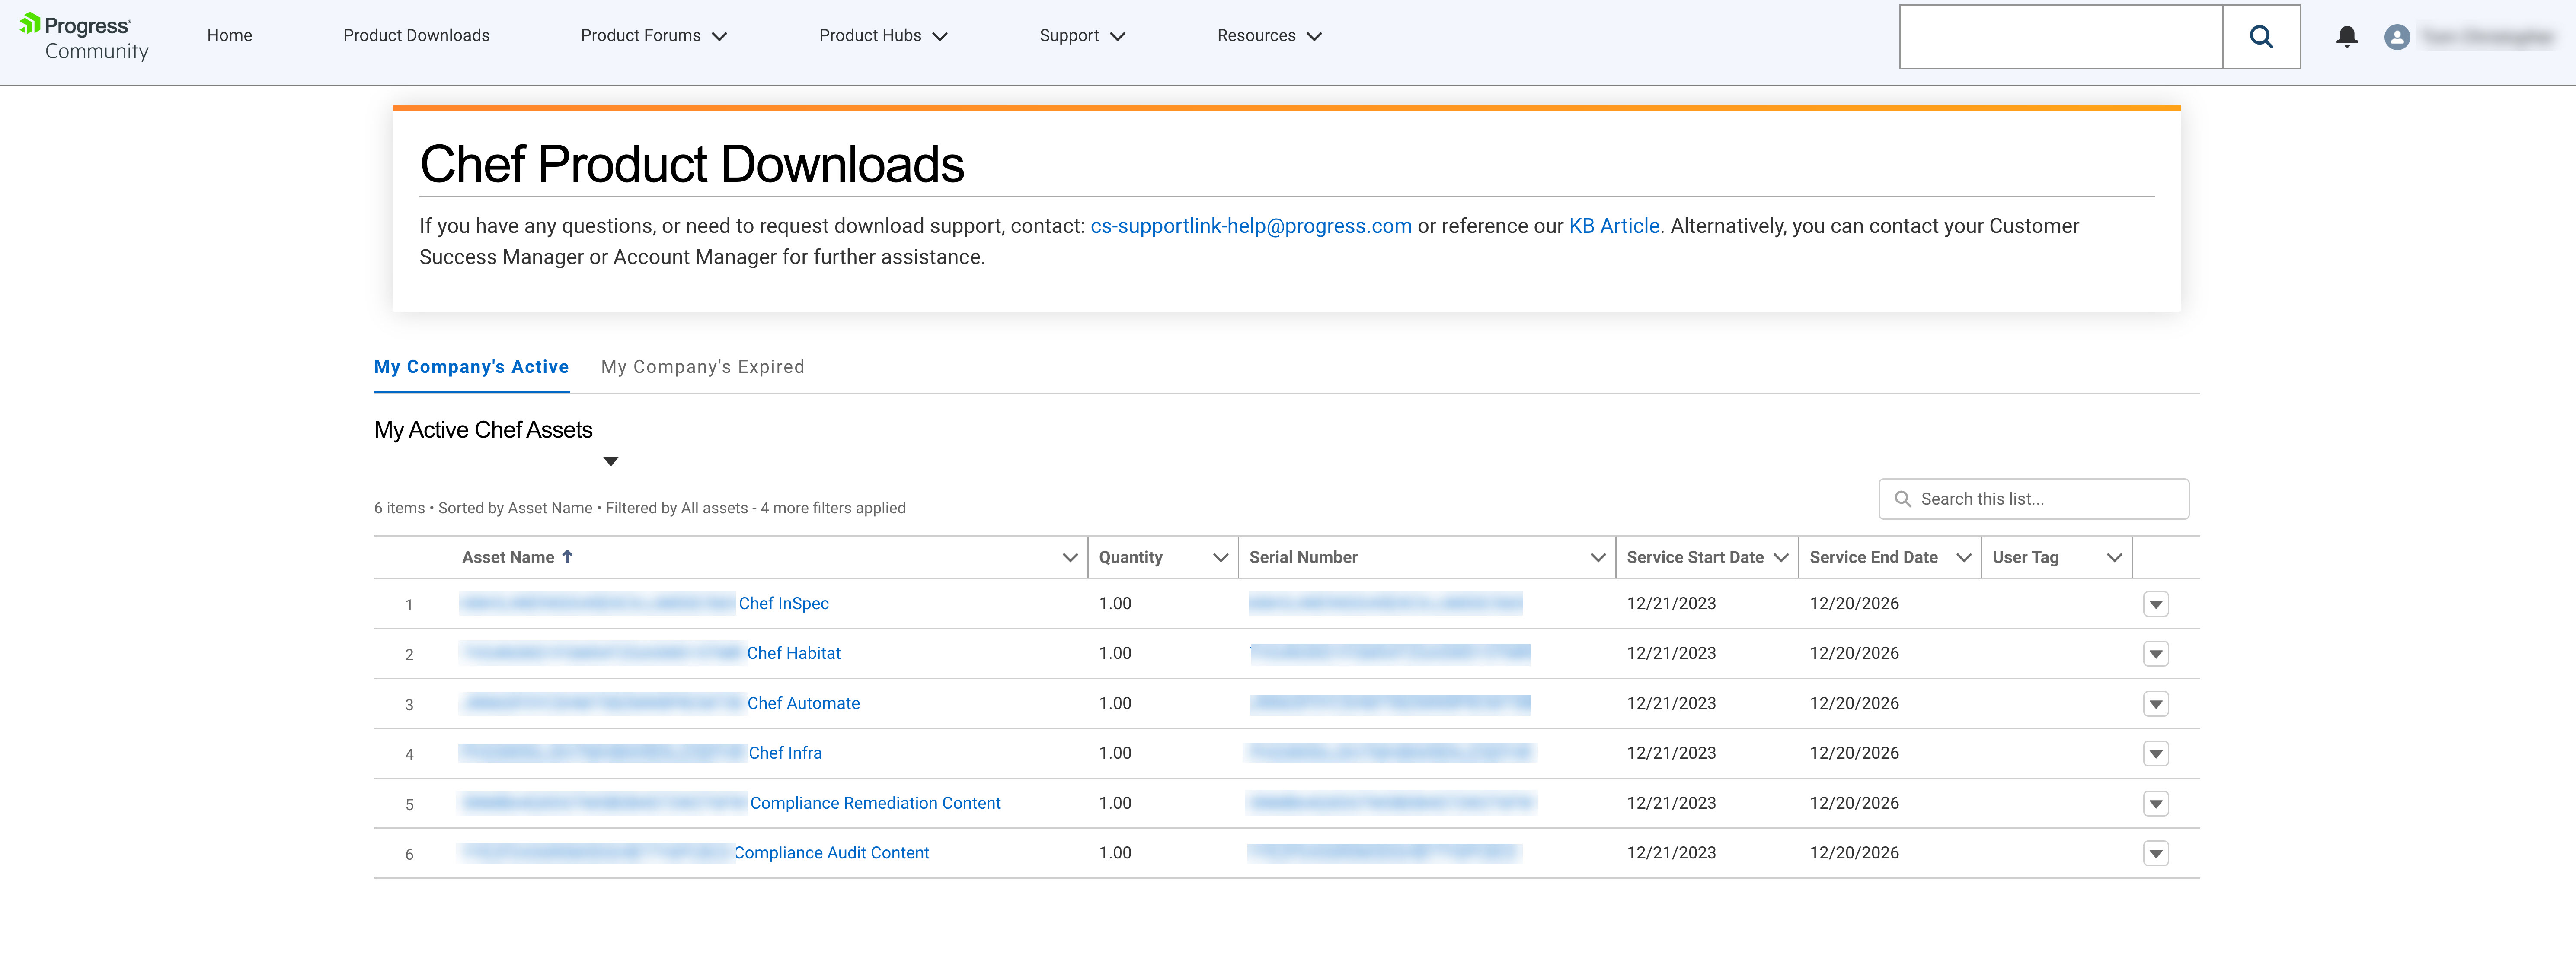Open Service End Date column chevron
Image resolution: width=2576 pixels, height=979 pixels.
pyautogui.click(x=1963, y=557)
